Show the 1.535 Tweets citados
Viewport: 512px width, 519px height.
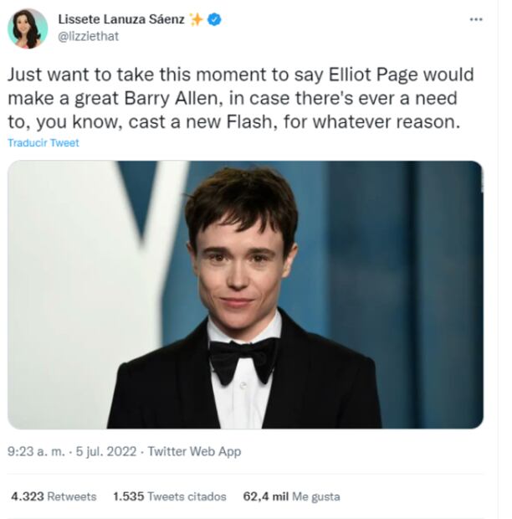point(169,496)
